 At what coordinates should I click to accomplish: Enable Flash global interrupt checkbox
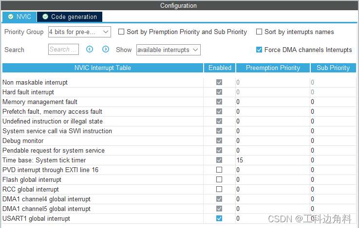(x=219, y=179)
